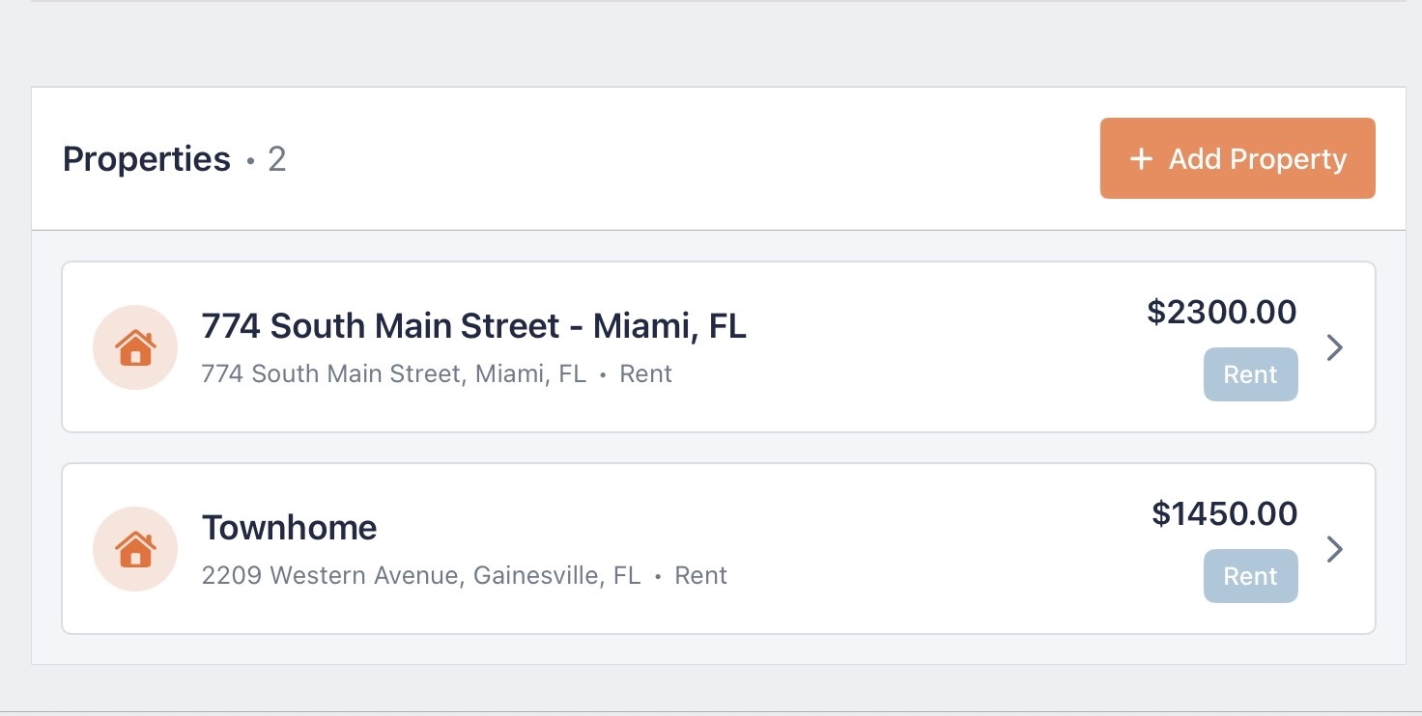Click the plus icon in Add Property
This screenshot has height=716, width=1422.
tap(1141, 159)
